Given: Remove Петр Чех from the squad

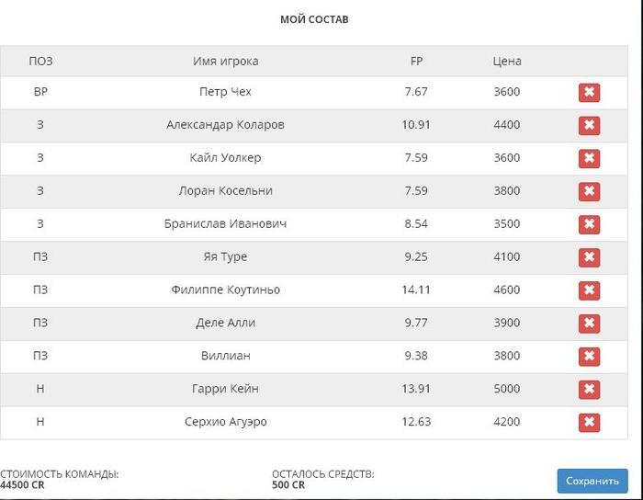Looking at the screenshot, I should [x=589, y=92].
